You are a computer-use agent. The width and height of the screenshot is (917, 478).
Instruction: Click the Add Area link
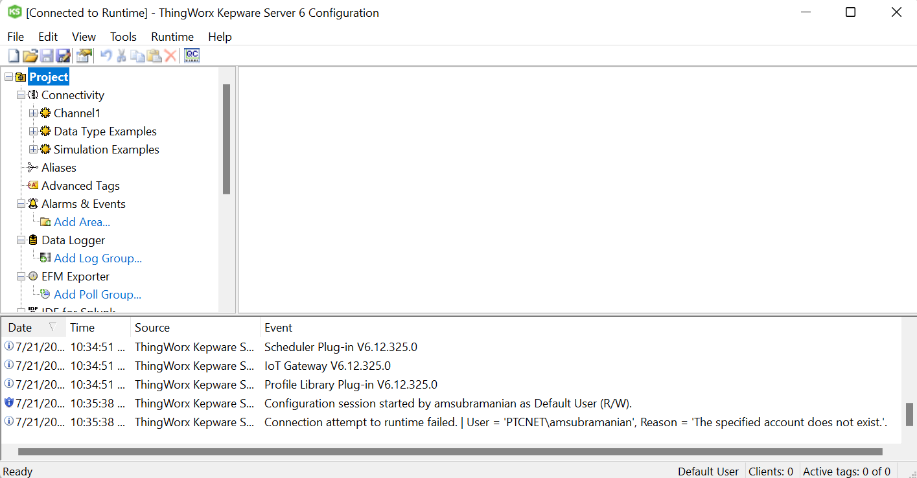coord(82,222)
